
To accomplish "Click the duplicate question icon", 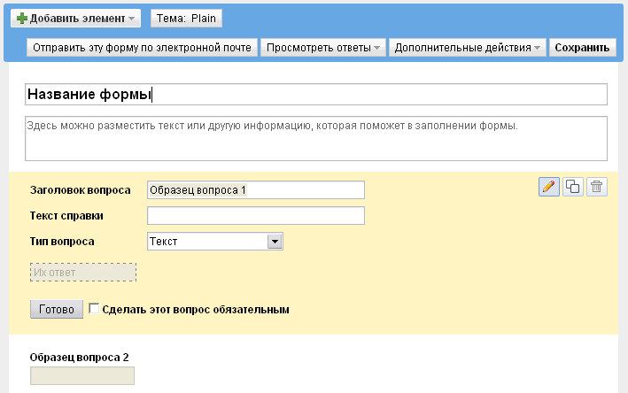I will click(573, 187).
